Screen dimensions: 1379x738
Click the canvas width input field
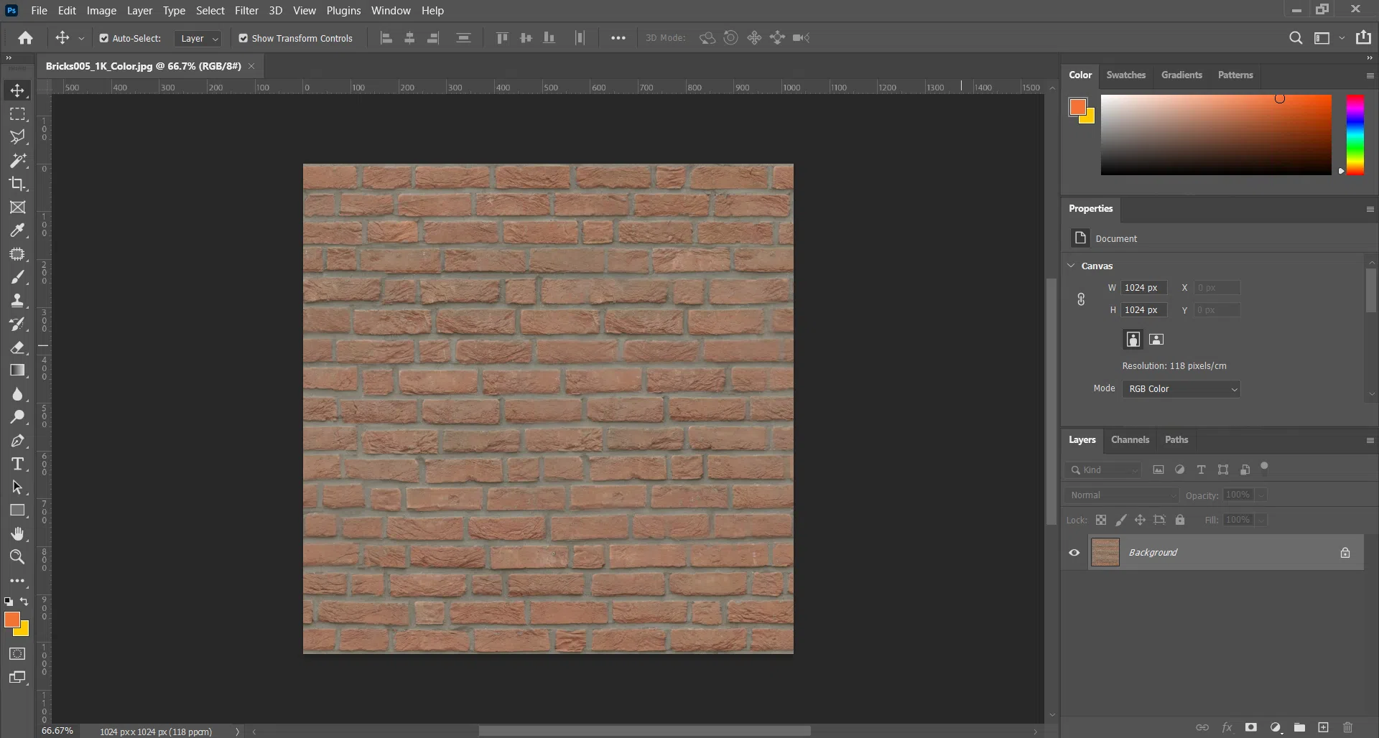pyautogui.click(x=1143, y=288)
